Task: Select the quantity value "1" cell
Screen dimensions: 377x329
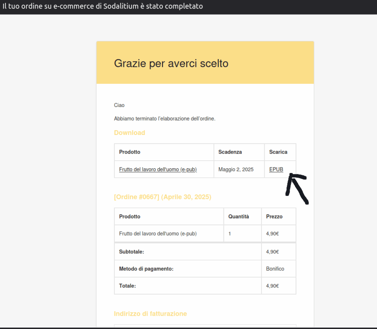Action: tap(230, 233)
